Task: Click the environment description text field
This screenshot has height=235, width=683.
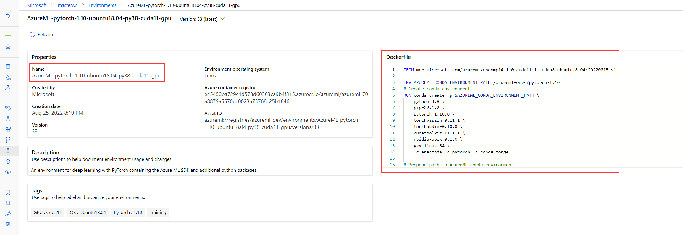Action: coord(200,170)
